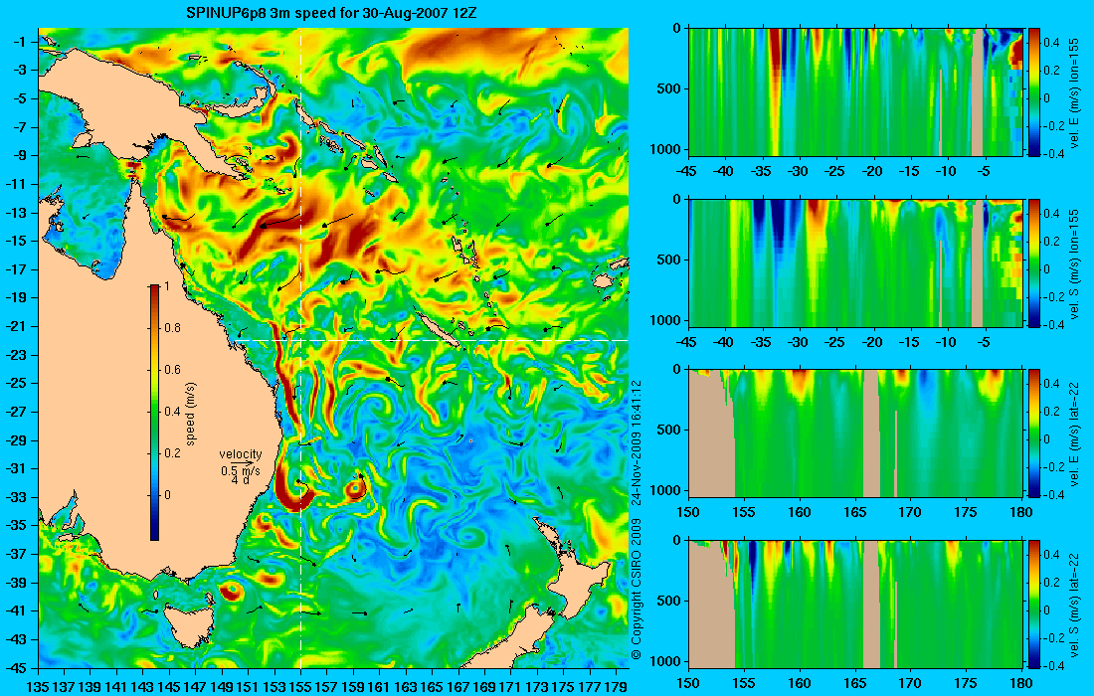This screenshot has width=1094, height=696.
Task: Click the Tasmania landmass on the map
Action: [x=191, y=626]
